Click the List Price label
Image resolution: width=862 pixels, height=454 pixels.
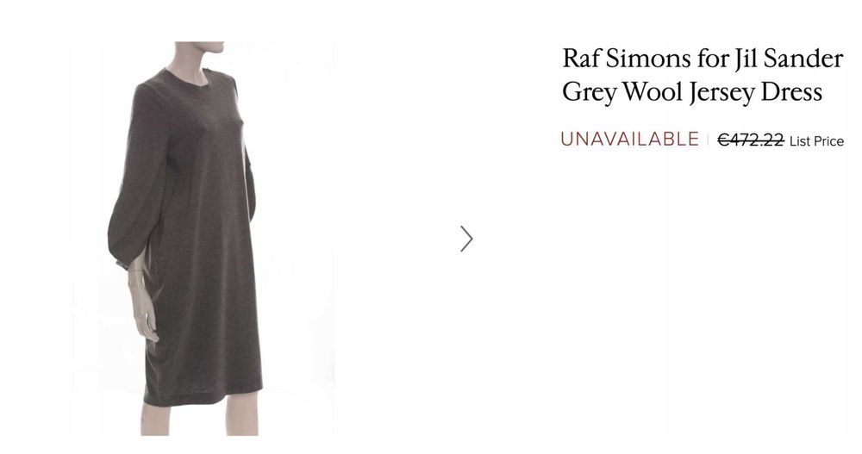pyautogui.click(x=816, y=141)
